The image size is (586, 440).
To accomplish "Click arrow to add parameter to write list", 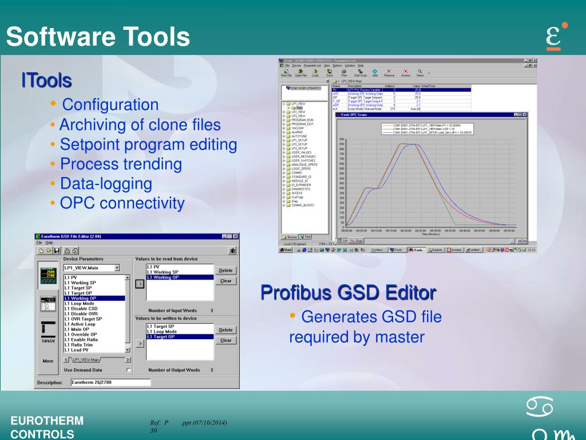I will (x=140, y=343).
